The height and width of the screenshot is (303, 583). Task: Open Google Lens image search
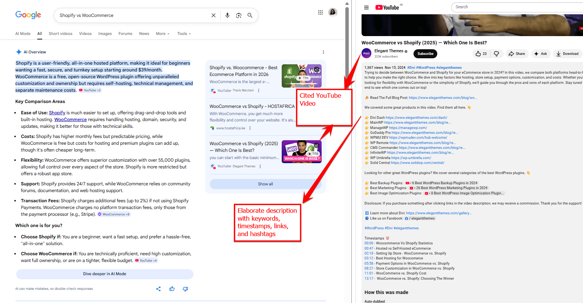click(x=239, y=15)
